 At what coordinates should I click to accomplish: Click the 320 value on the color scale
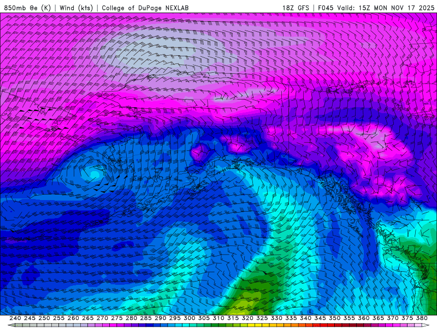(247, 318)
